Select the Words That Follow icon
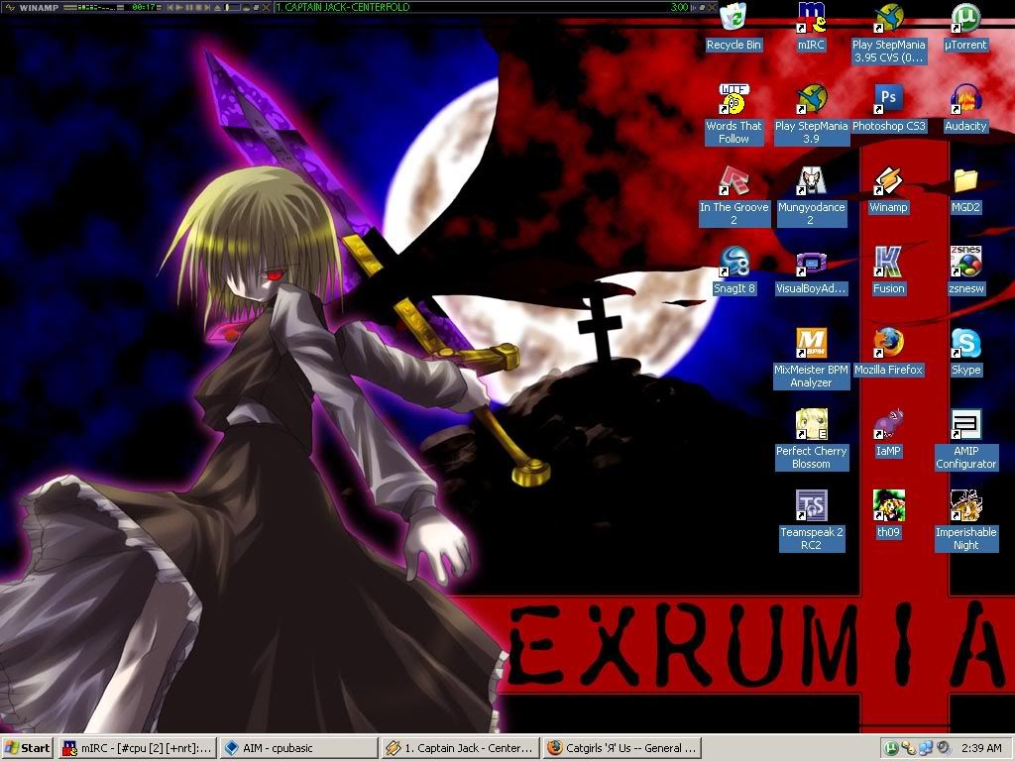Screen dimensions: 1015x761 click(733, 115)
